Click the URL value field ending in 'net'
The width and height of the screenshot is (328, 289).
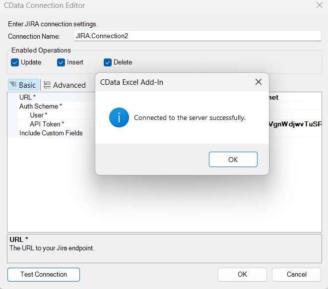(295, 97)
